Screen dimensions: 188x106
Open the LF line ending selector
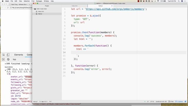point(148,102)
